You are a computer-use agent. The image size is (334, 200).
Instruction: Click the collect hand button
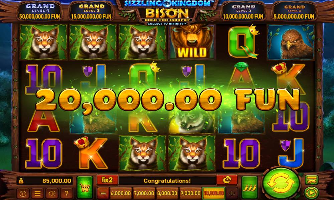(227, 180)
